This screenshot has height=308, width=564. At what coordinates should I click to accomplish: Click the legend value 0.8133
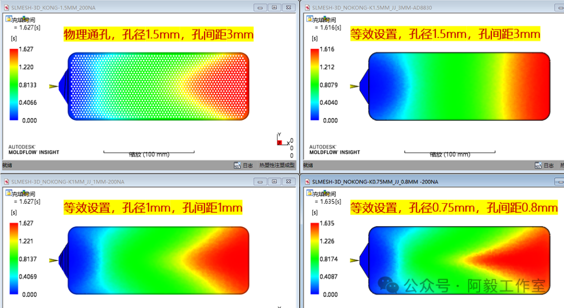28,85
